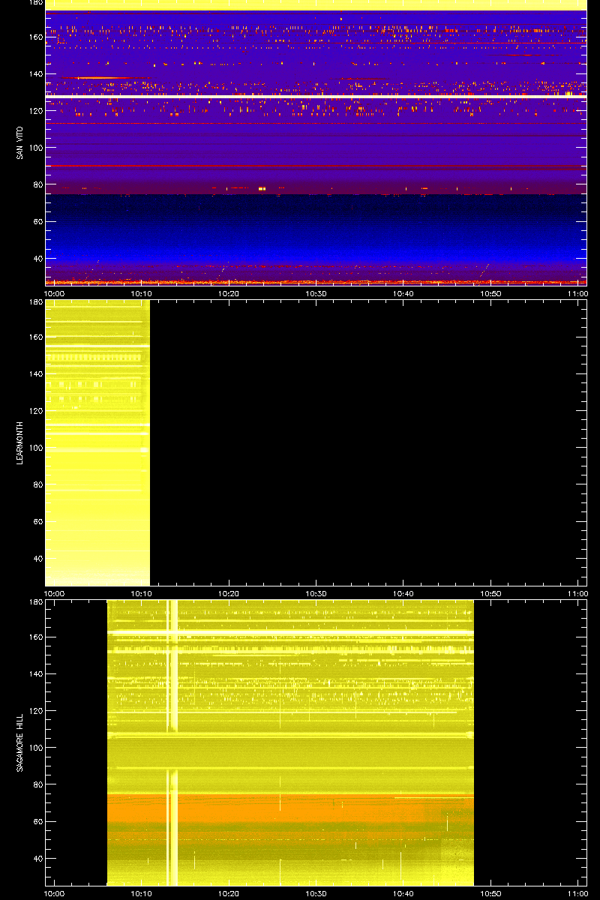Click the bright vertical burst streak in Sagamore Hill spectrogram
The height and width of the screenshot is (900, 600).
tap(172, 742)
